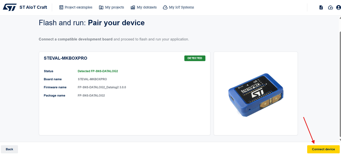Click the DETECTED status badge

coord(195,58)
